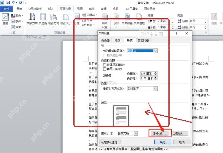Adjust the 页脚 distance stepper
The image size is (223, 153).
[x=156, y=78]
